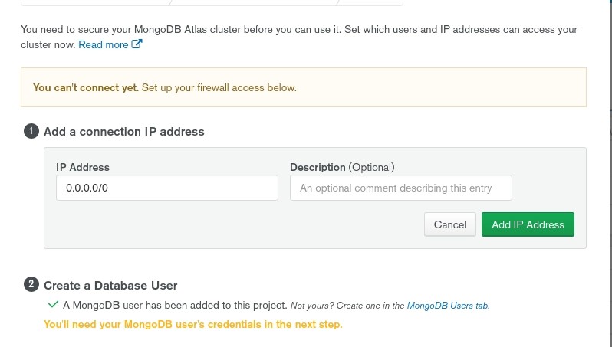Click the 'You can't connect yet.' warning text
612x347 pixels.
pos(86,88)
